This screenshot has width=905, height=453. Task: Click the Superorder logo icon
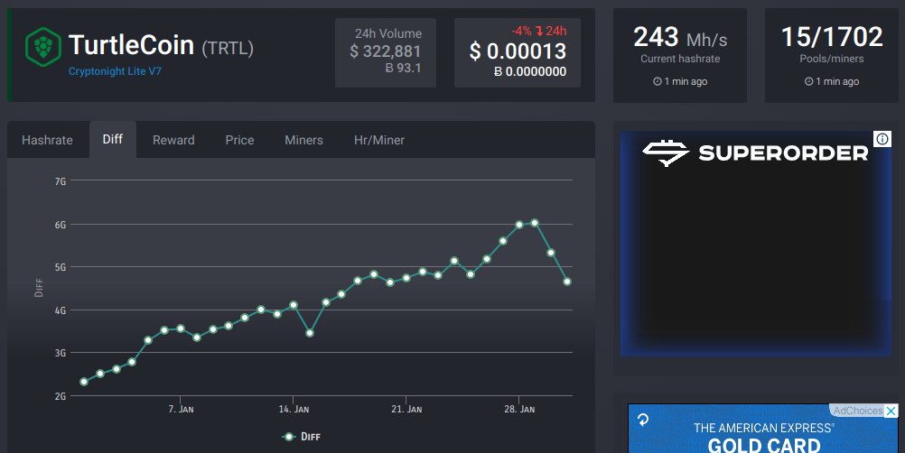tap(666, 153)
